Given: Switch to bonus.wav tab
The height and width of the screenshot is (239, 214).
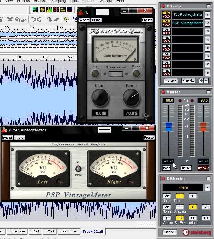Looking at the screenshot, I should click(x=17, y=231).
